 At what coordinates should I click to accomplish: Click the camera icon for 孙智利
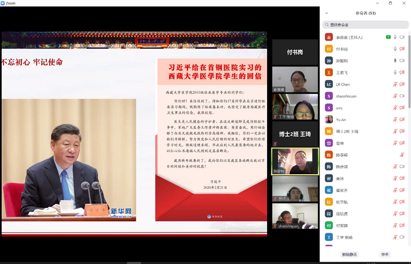(x=402, y=60)
